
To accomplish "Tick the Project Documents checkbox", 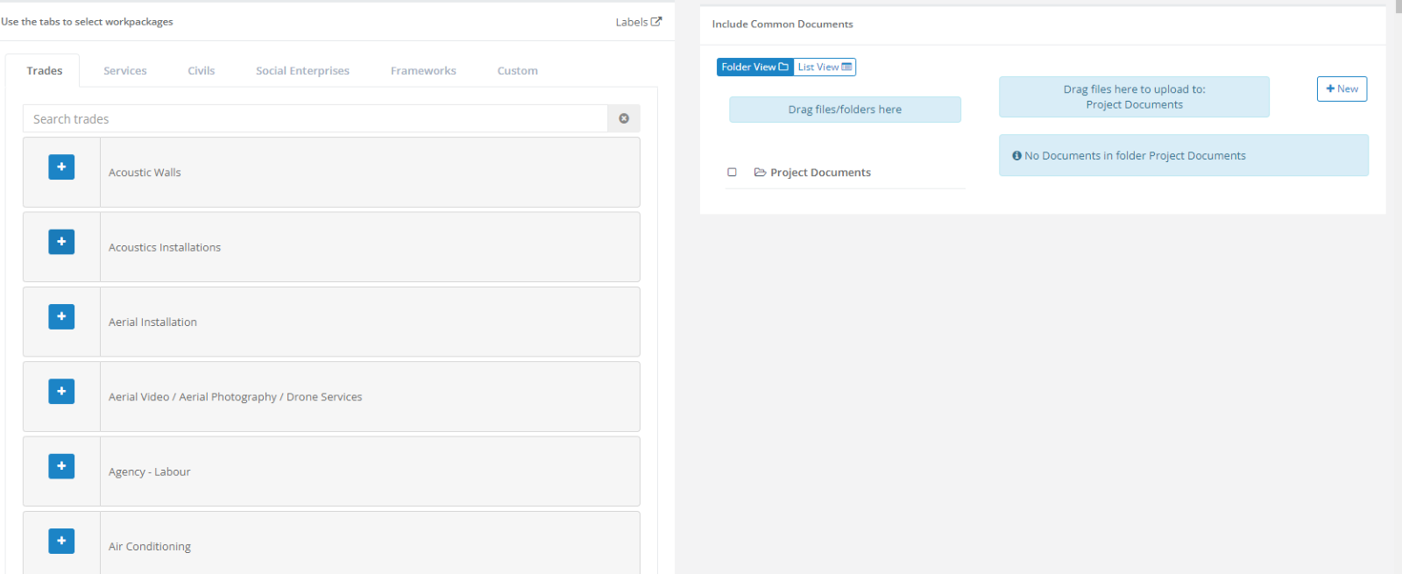I will [732, 173].
